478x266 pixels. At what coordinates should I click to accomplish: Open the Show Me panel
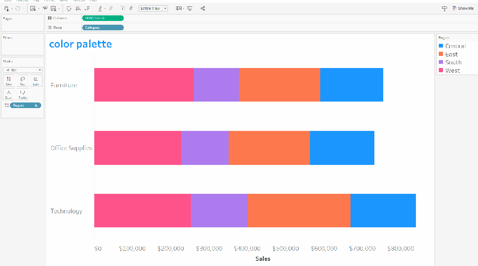(x=463, y=8)
